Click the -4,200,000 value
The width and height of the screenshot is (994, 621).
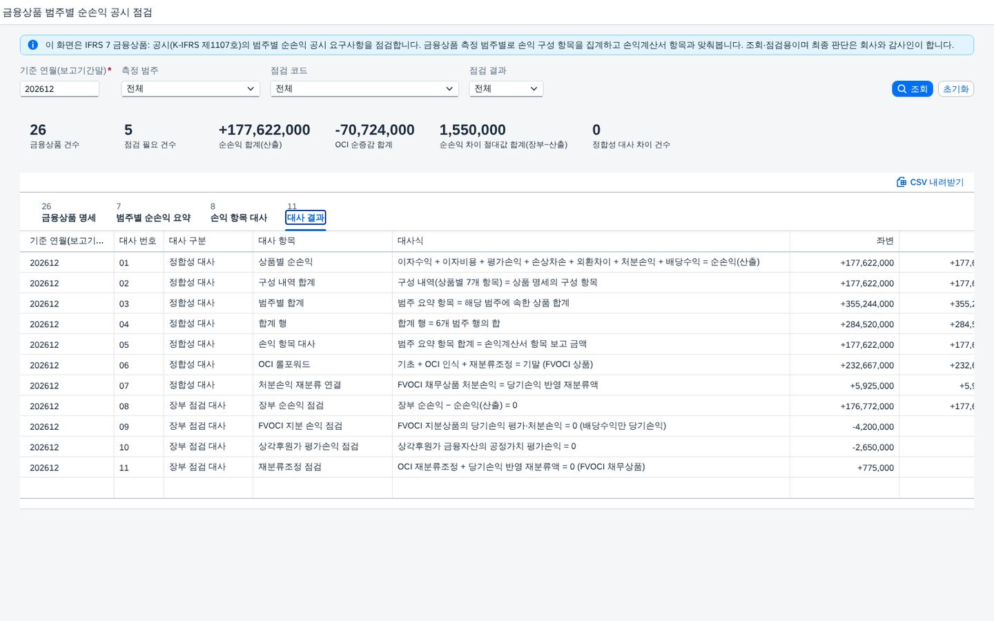873,427
